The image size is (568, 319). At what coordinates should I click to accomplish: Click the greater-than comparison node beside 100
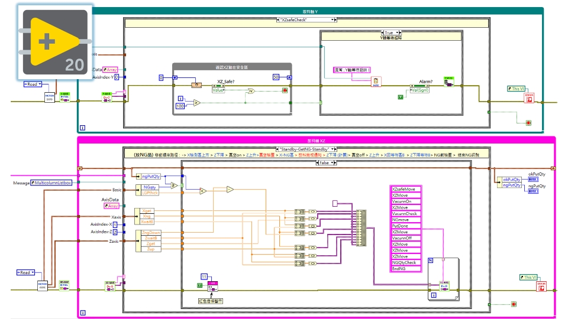tap(196, 104)
